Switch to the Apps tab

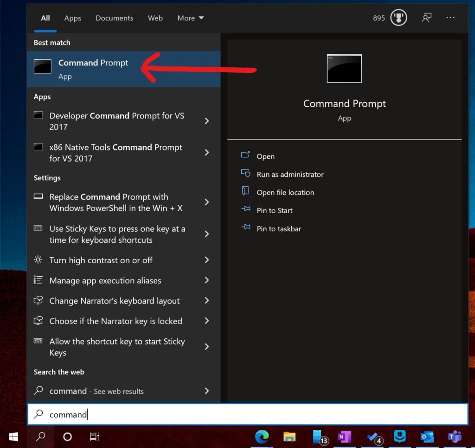72,18
